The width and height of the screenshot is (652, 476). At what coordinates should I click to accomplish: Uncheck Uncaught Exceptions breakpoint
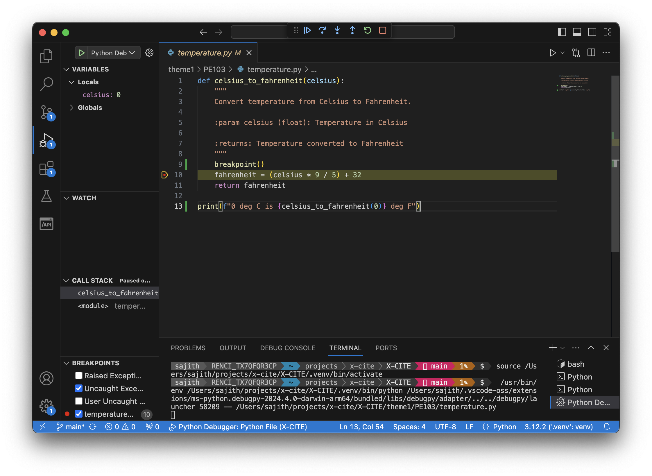[78, 389]
